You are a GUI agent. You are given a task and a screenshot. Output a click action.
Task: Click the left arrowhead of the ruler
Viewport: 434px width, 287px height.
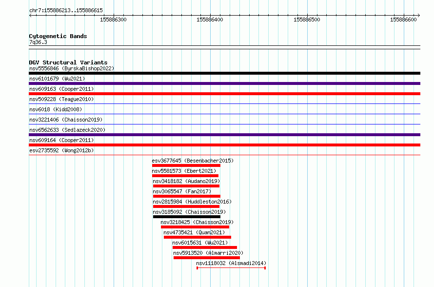[x=30, y=16]
